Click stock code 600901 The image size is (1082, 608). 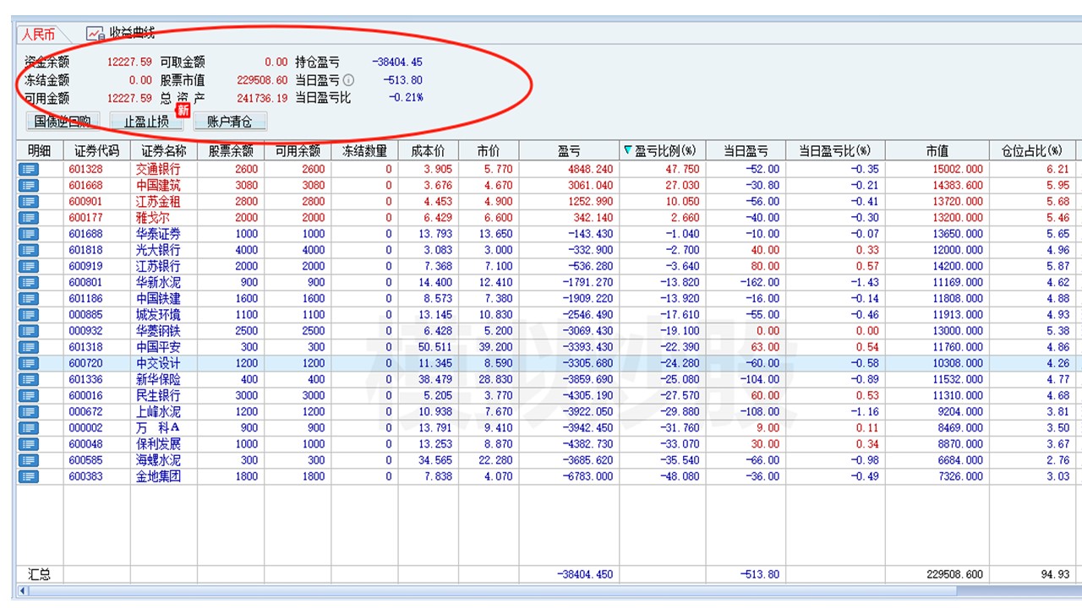click(x=85, y=201)
